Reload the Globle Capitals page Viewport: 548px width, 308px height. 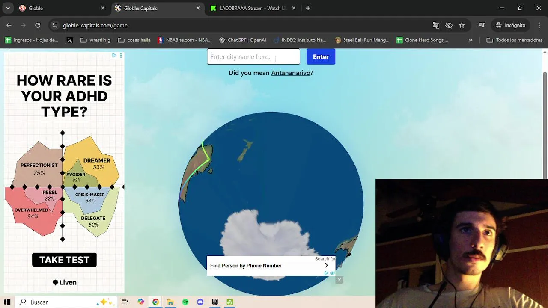pyautogui.click(x=38, y=25)
